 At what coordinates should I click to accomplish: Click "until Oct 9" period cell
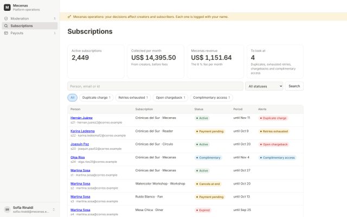tap(241, 131)
